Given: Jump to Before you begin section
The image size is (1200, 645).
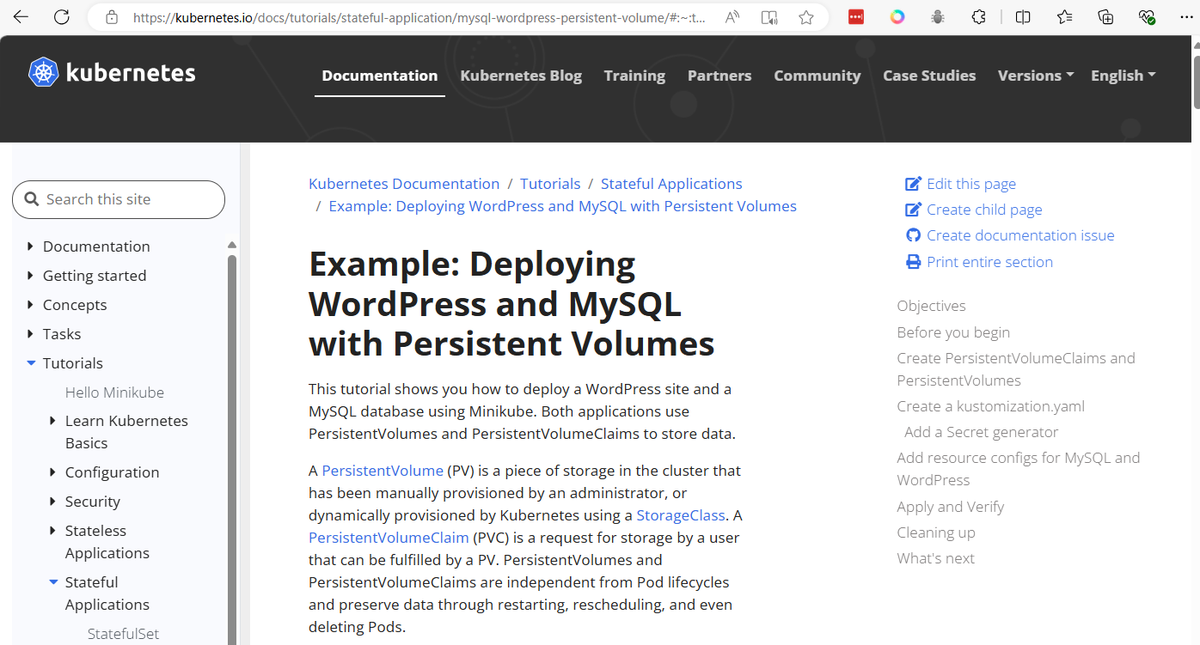Looking at the screenshot, I should (953, 332).
